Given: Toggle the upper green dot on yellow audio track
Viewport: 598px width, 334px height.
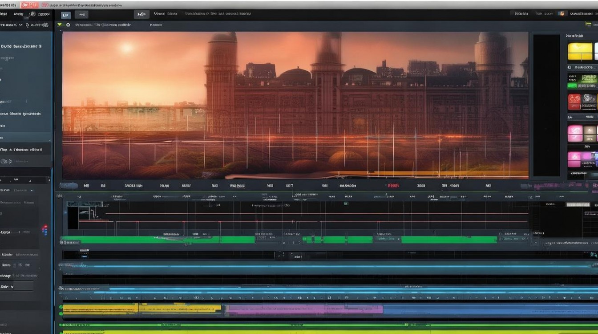Looking at the screenshot, I should [61, 307].
